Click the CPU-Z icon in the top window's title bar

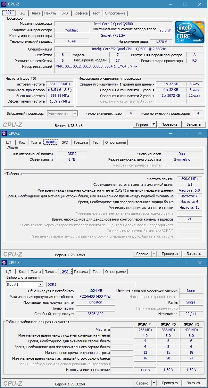tap(4, 4)
